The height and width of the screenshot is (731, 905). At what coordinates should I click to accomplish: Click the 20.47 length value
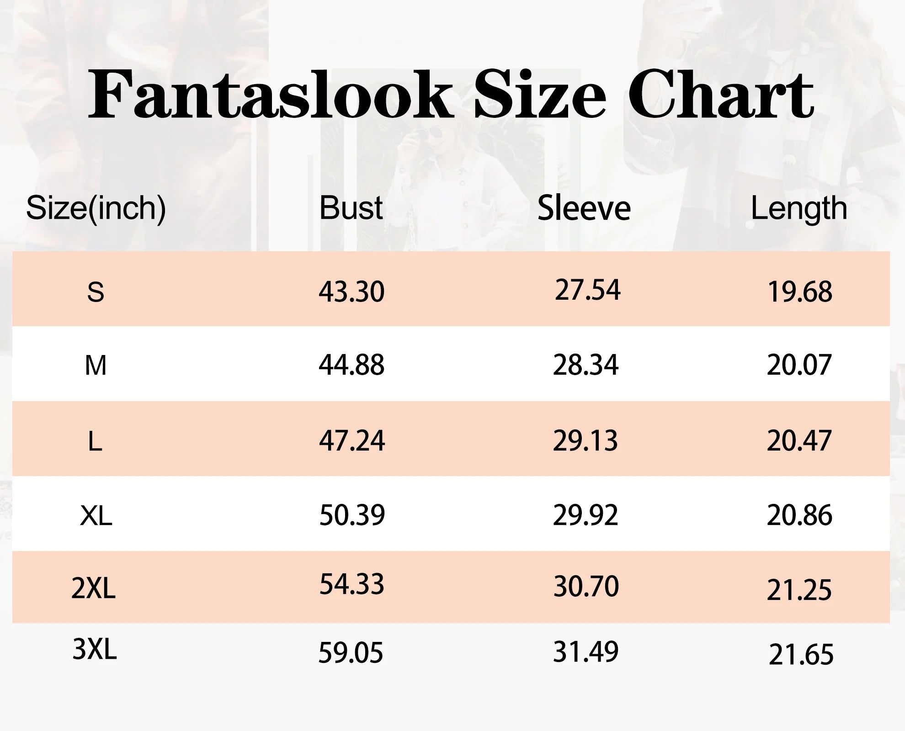tap(799, 441)
